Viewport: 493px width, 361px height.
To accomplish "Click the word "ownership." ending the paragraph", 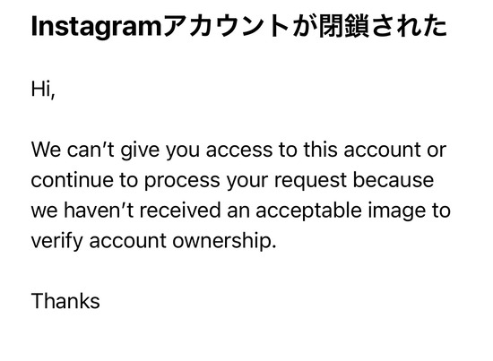I will [224, 242].
